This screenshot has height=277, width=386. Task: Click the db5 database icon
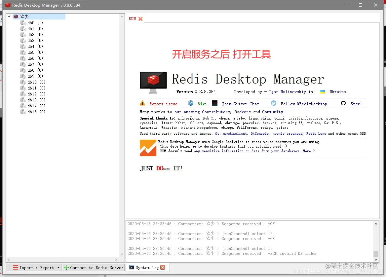click(x=23, y=52)
